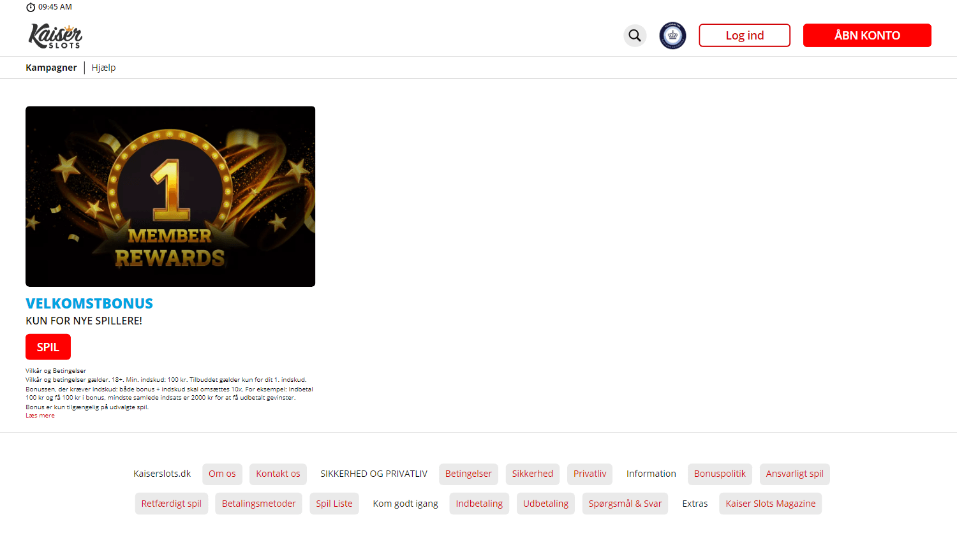This screenshot has width=957, height=538.
Task: Click the red SPIL button
Action: pyautogui.click(x=48, y=347)
